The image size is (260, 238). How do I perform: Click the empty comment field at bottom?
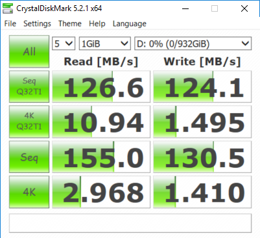click(x=130, y=223)
